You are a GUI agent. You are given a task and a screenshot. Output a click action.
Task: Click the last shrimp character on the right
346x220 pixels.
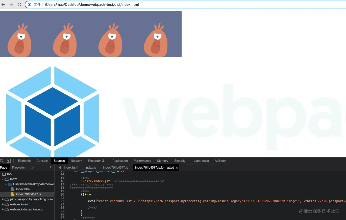coord(156,40)
